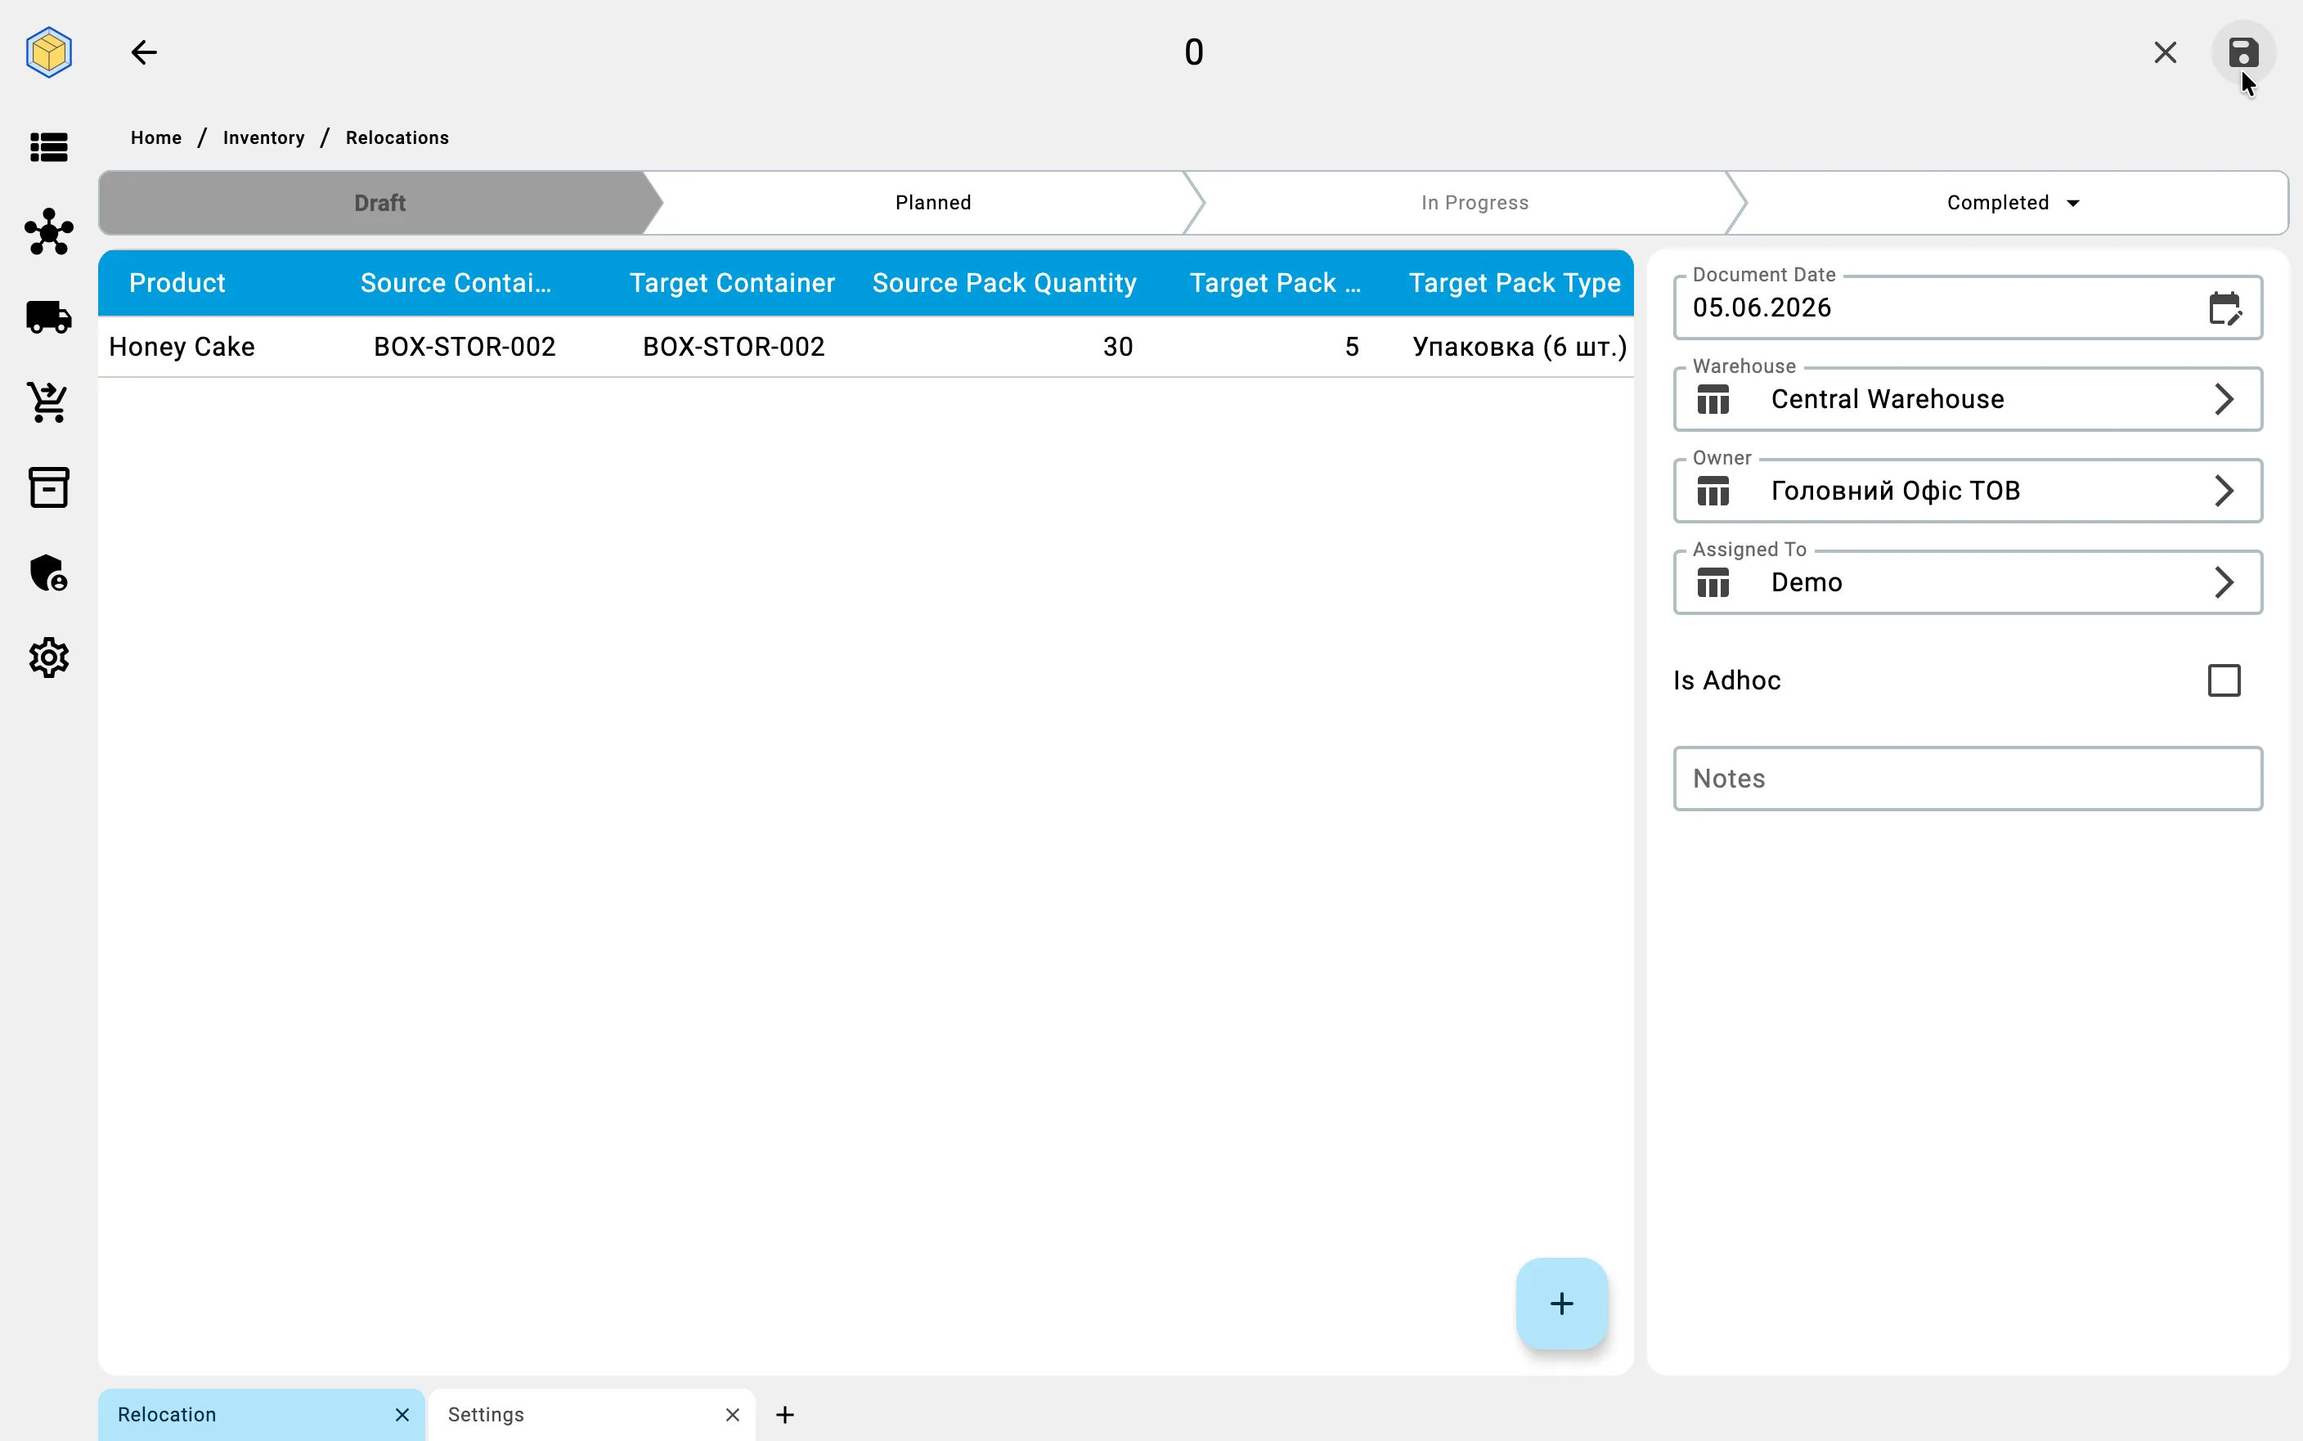Close the Relocation tab
This screenshot has width=2303, height=1441.
(x=402, y=1414)
